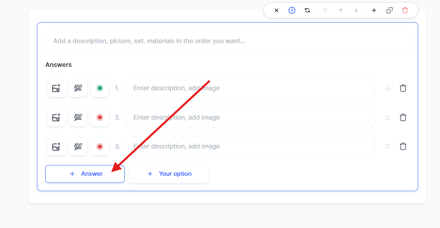Click the question description field
Screen dimensions: 440x228
[x=227, y=41]
